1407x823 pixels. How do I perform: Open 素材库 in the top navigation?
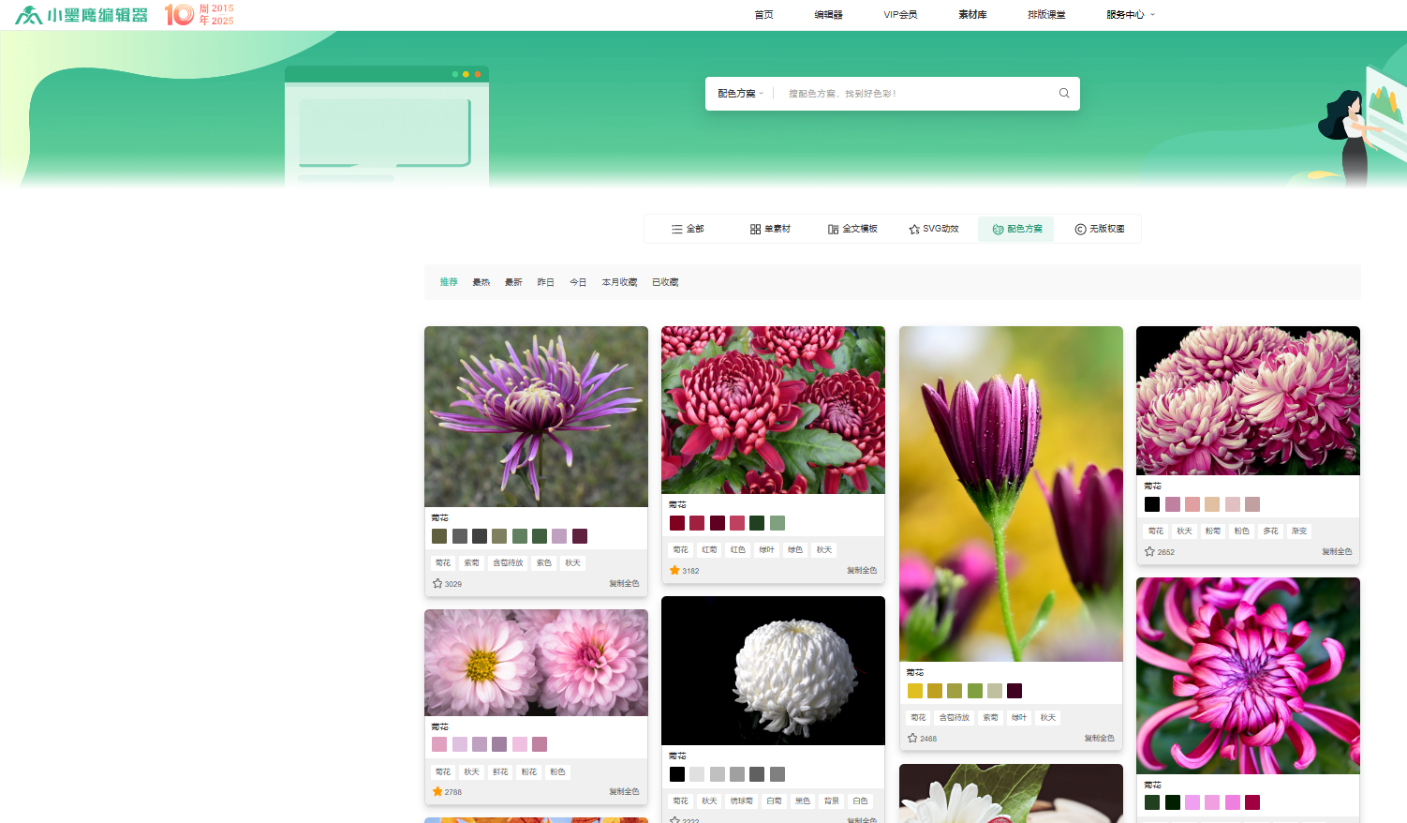click(972, 15)
